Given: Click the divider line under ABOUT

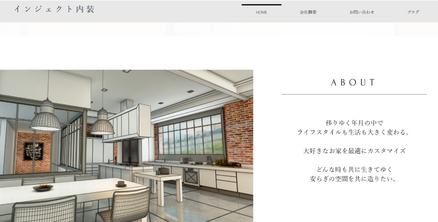Looking at the screenshot, I should pyautogui.click(x=354, y=94).
